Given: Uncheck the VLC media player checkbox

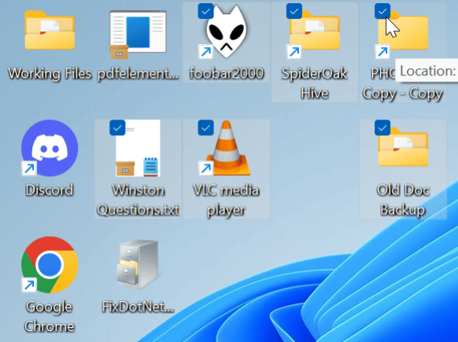Looking at the screenshot, I should [205, 128].
